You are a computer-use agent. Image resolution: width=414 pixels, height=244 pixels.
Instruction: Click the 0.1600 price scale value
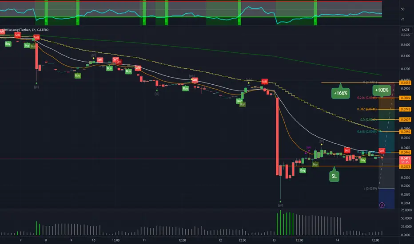coord(405,45)
